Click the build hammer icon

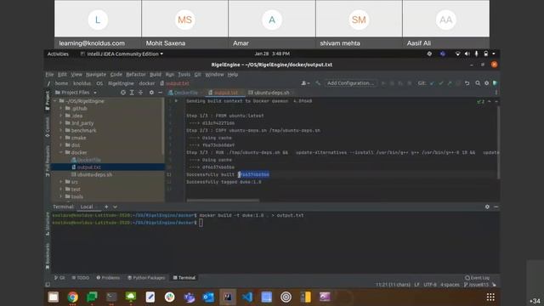coord(318,83)
